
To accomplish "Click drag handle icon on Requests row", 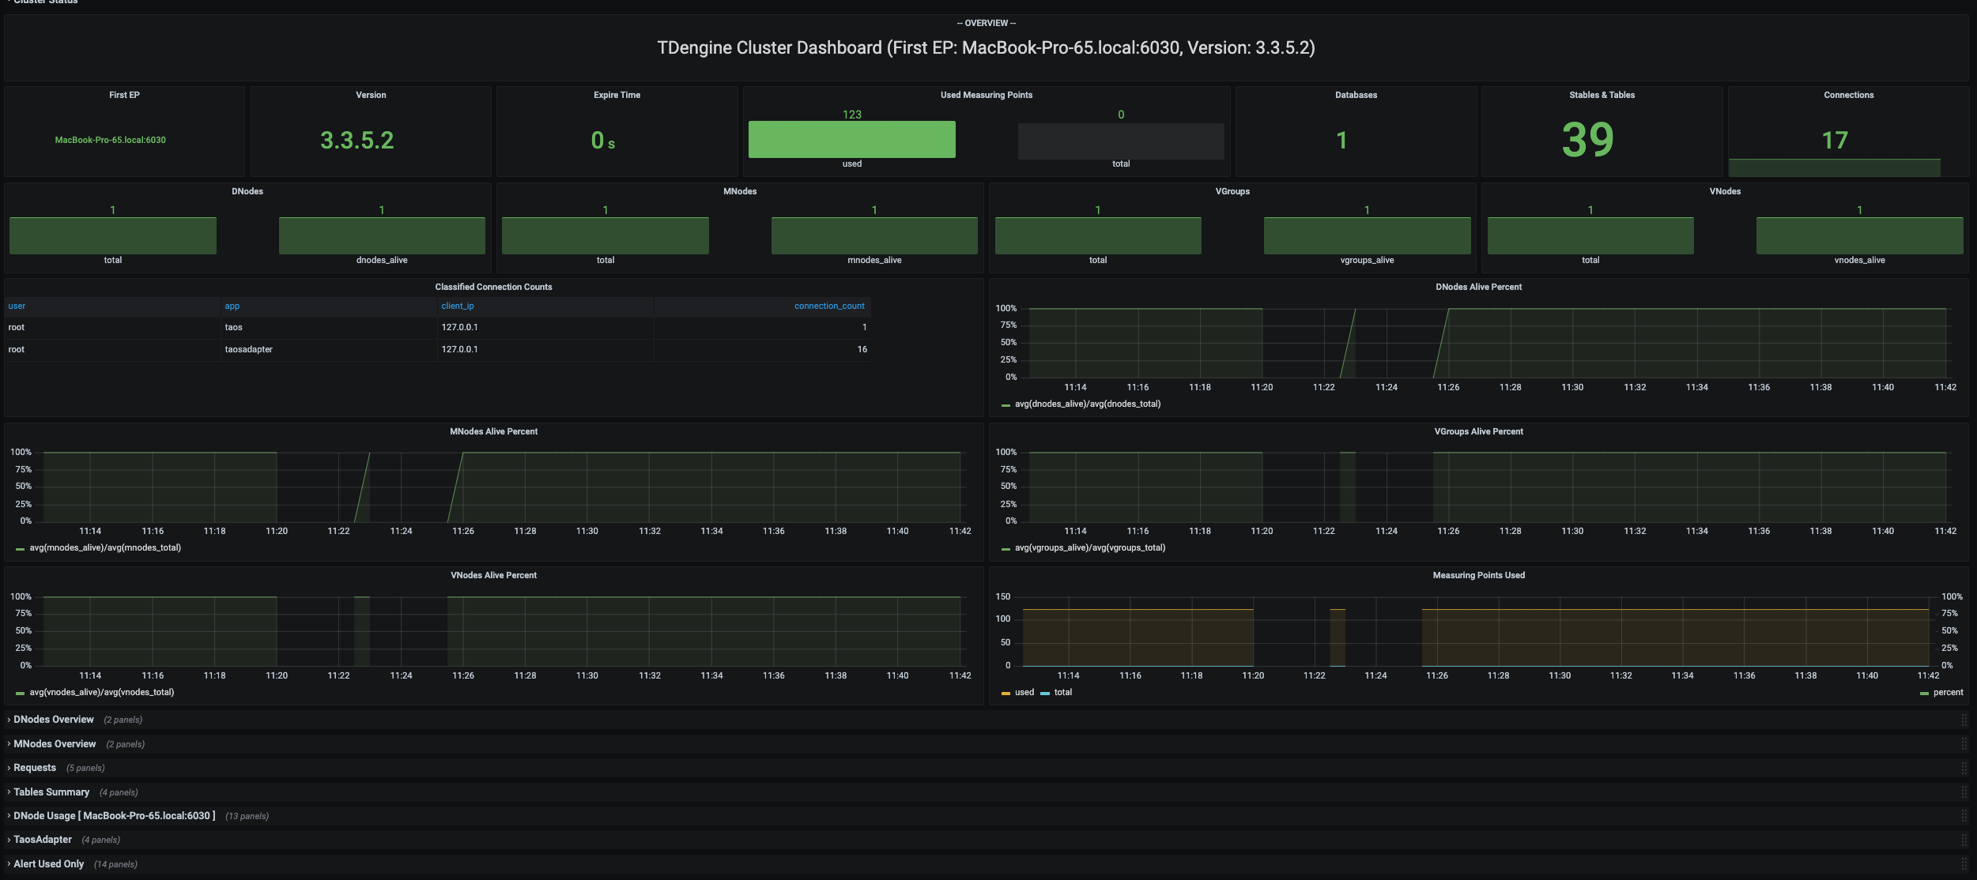I will point(1964,768).
